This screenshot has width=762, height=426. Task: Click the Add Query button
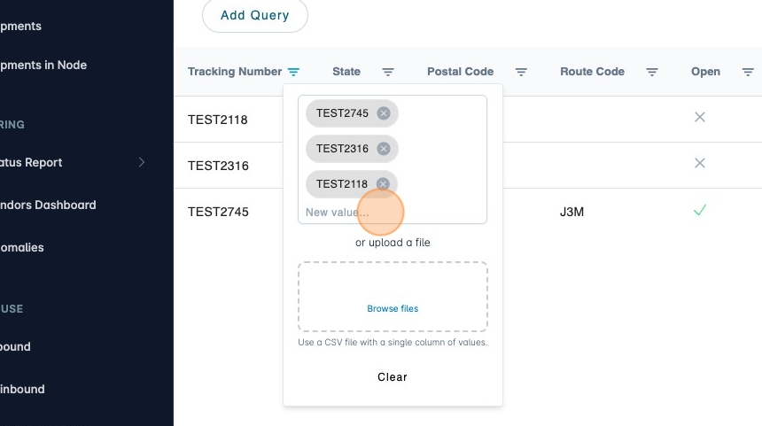(x=255, y=15)
